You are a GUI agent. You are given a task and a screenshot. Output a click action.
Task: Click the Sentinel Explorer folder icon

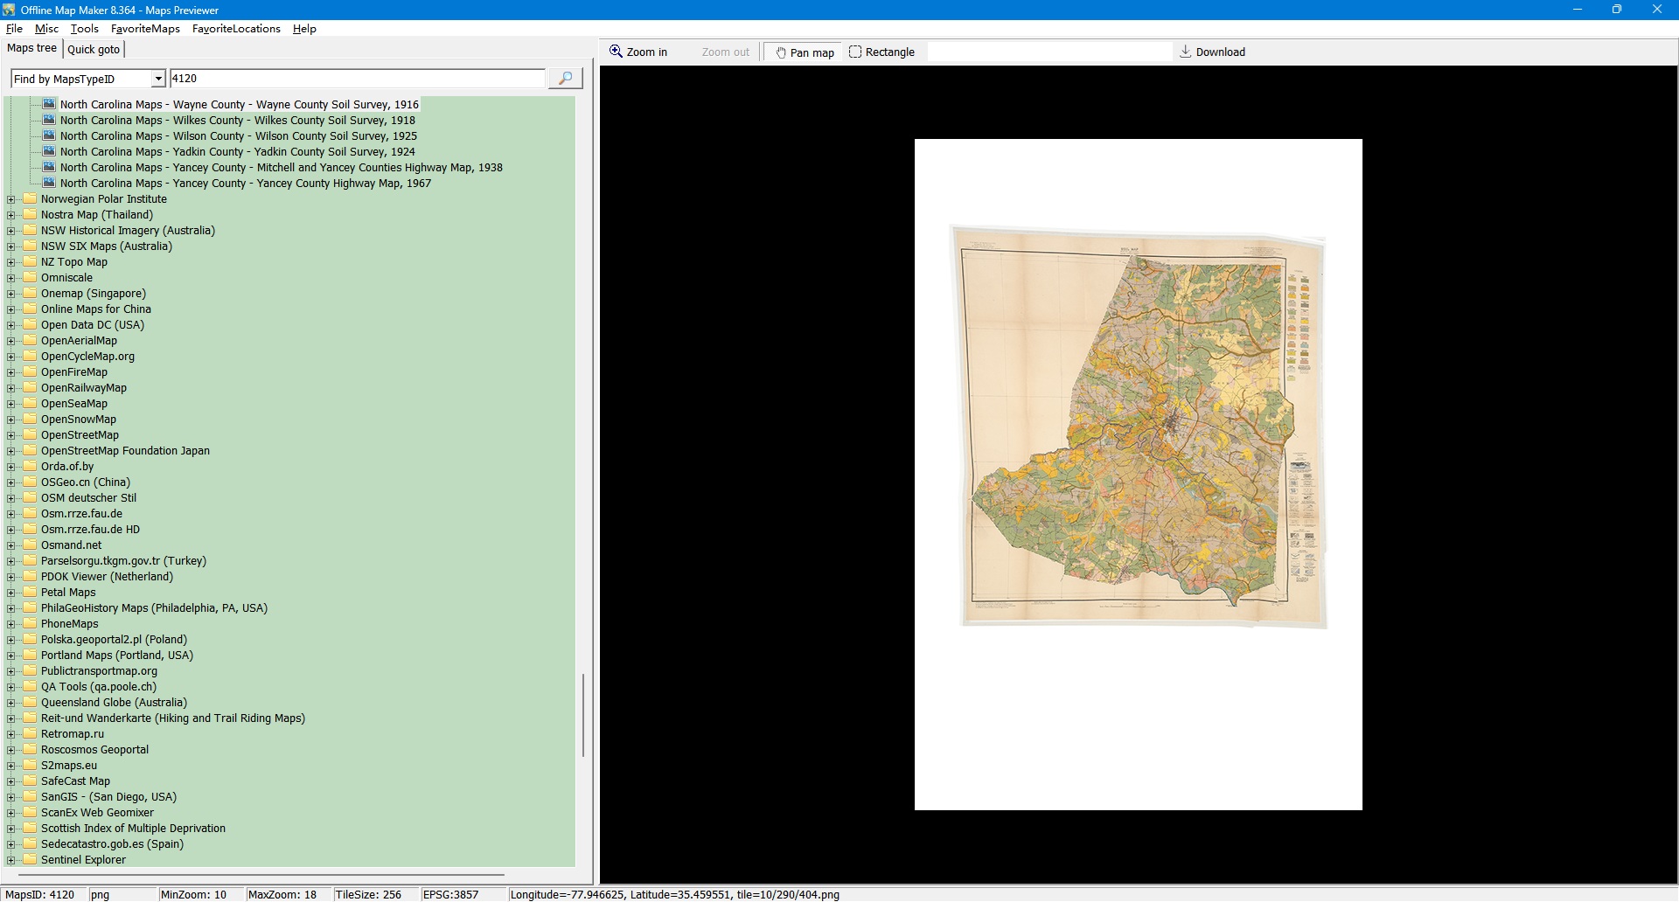coord(31,860)
